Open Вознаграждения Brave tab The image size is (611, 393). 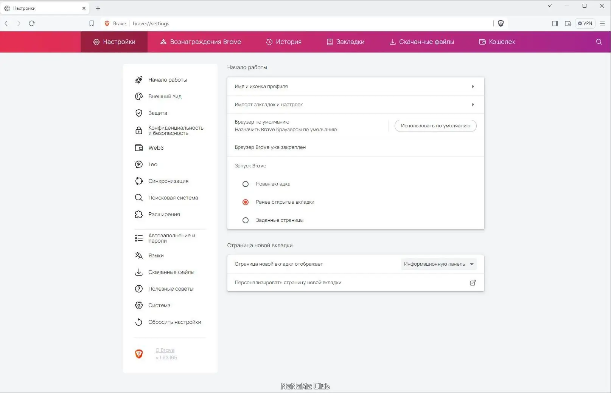201,42
